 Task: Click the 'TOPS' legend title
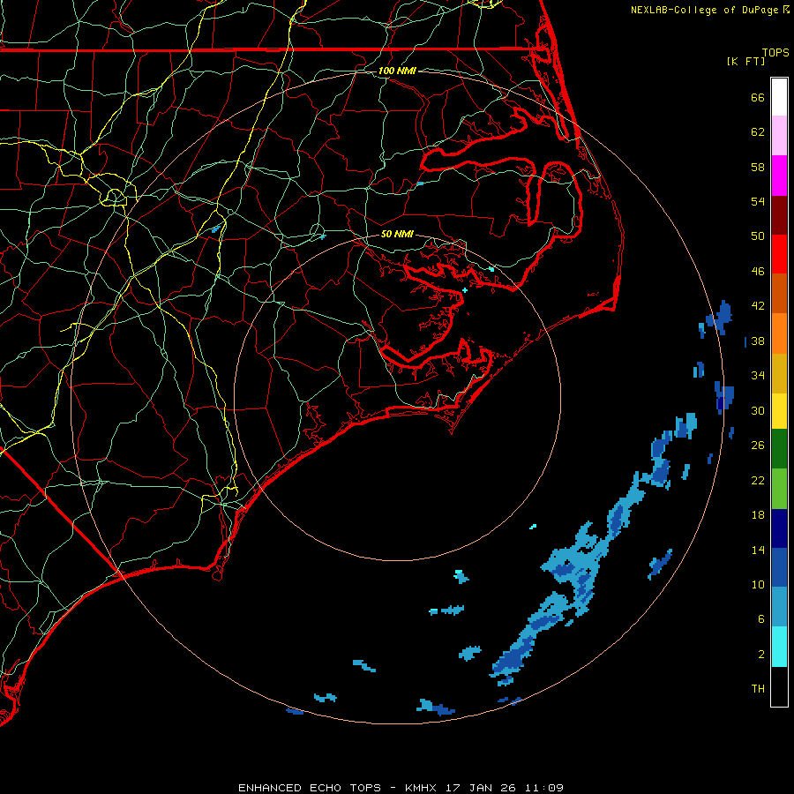(x=775, y=53)
